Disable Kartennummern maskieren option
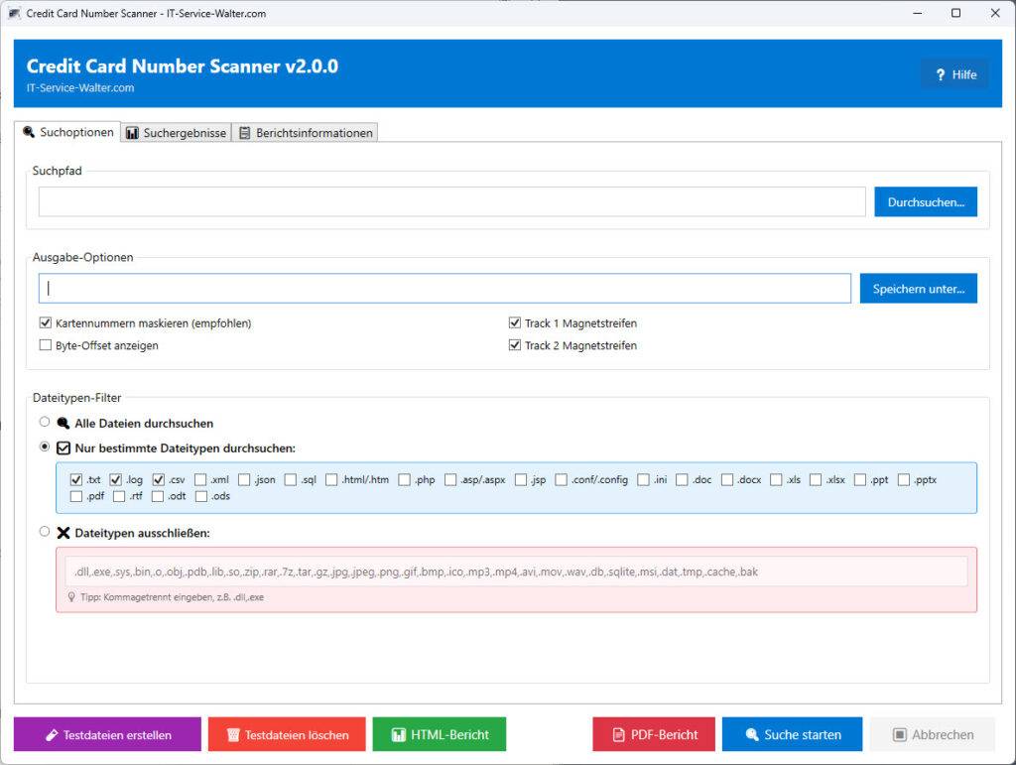Image resolution: width=1016 pixels, height=765 pixels. tap(45, 322)
